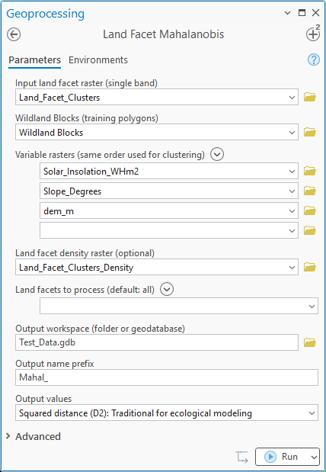Image resolution: width=326 pixels, height=472 pixels.
Task: Open Land facets to process value dropdown
Action: pyautogui.click(x=312, y=306)
